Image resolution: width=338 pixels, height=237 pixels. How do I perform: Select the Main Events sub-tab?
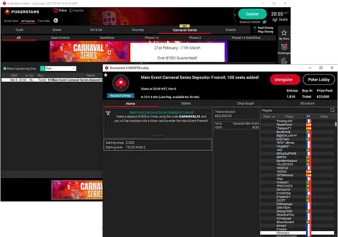(x=60, y=38)
